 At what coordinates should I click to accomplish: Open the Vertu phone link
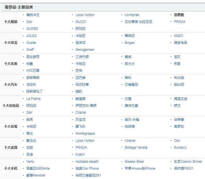30,162
